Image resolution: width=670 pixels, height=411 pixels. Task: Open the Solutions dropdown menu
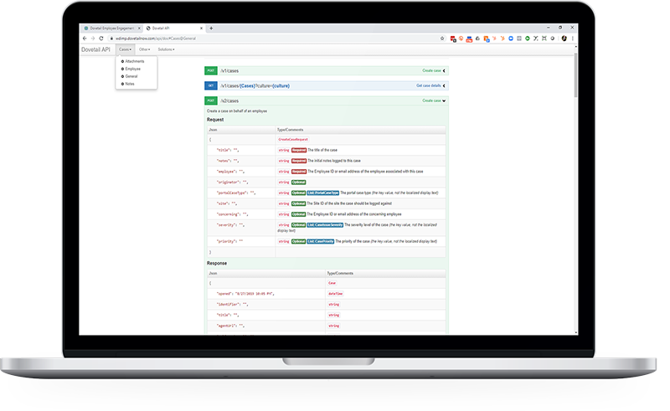pos(166,49)
